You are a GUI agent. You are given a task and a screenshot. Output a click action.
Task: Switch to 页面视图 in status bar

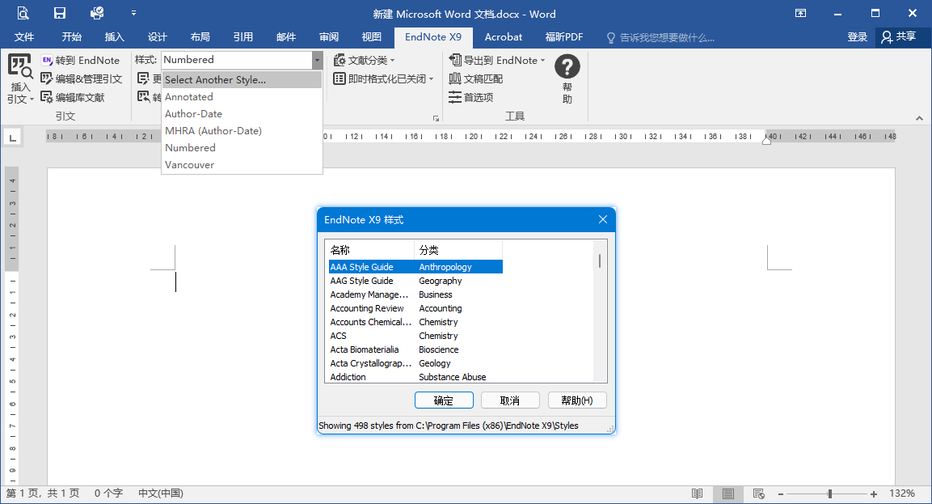coord(727,493)
